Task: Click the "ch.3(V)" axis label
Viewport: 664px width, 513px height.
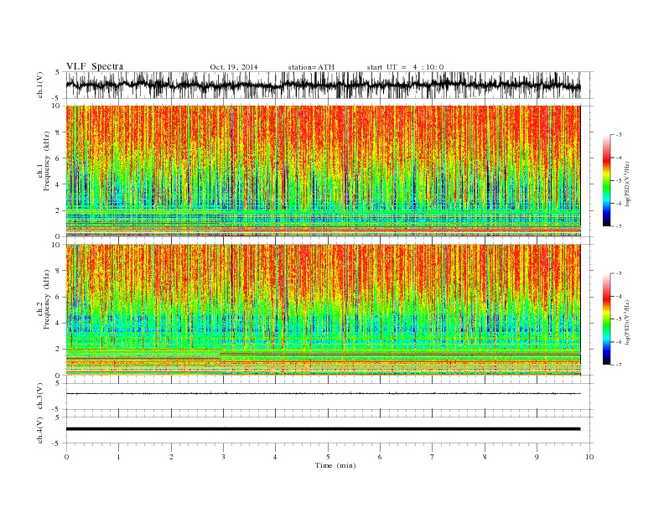Action: [x=40, y=396]
